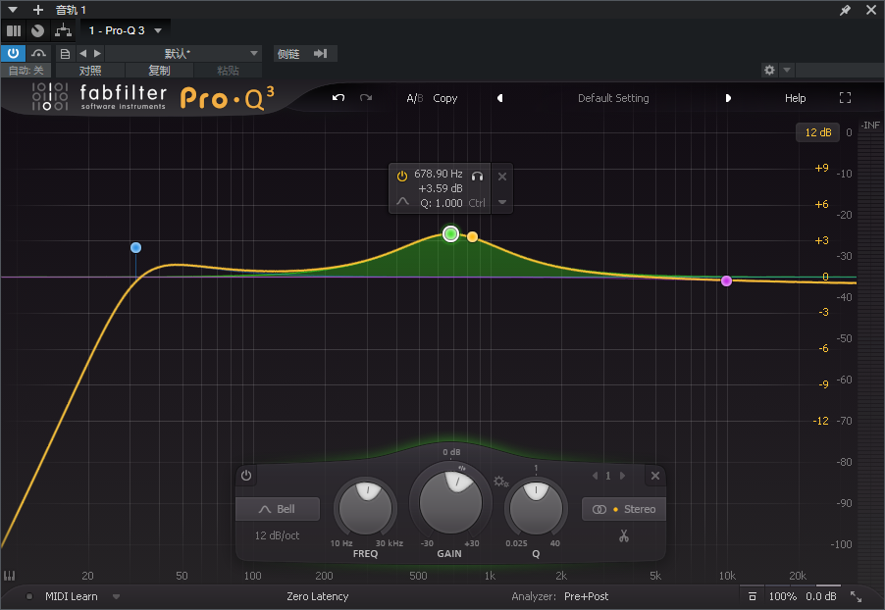Open the 12 dB/oct slope selector
885x610 pixels.
click(x=277, y=535)
